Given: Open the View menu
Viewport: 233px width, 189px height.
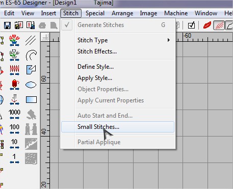Looking at the screenshot, I should coord(28,13).
